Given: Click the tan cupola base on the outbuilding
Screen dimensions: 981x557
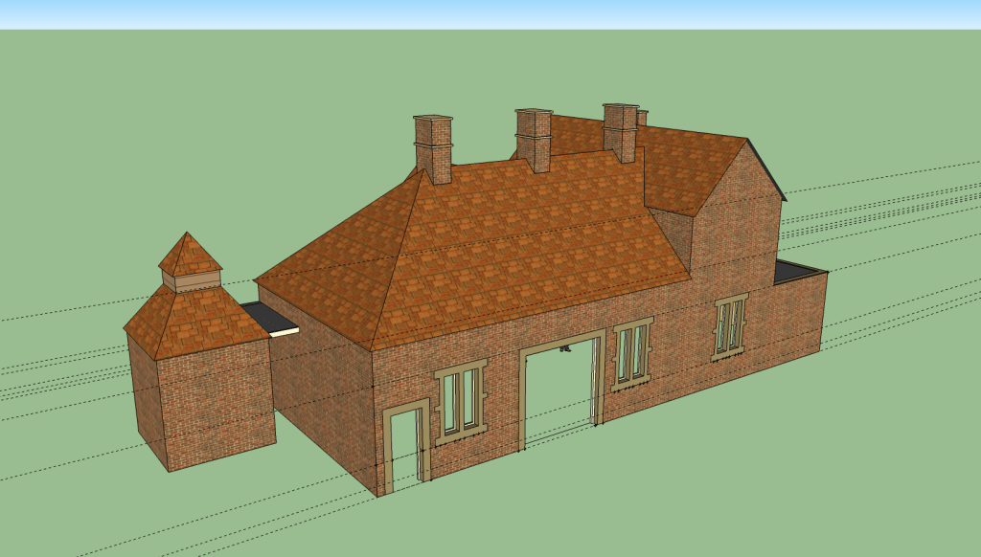Looking at the screenshot, I should point(191,279).
